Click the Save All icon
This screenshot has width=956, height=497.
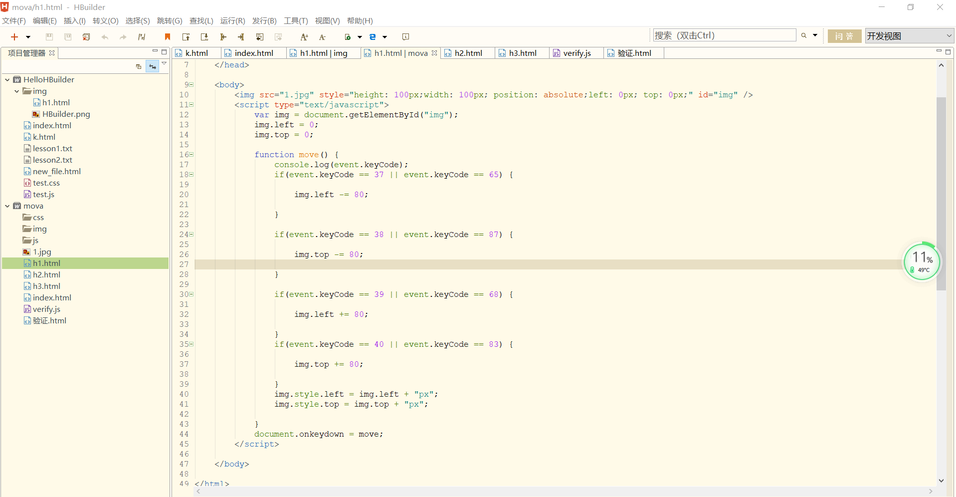click(x=67, y=36)
